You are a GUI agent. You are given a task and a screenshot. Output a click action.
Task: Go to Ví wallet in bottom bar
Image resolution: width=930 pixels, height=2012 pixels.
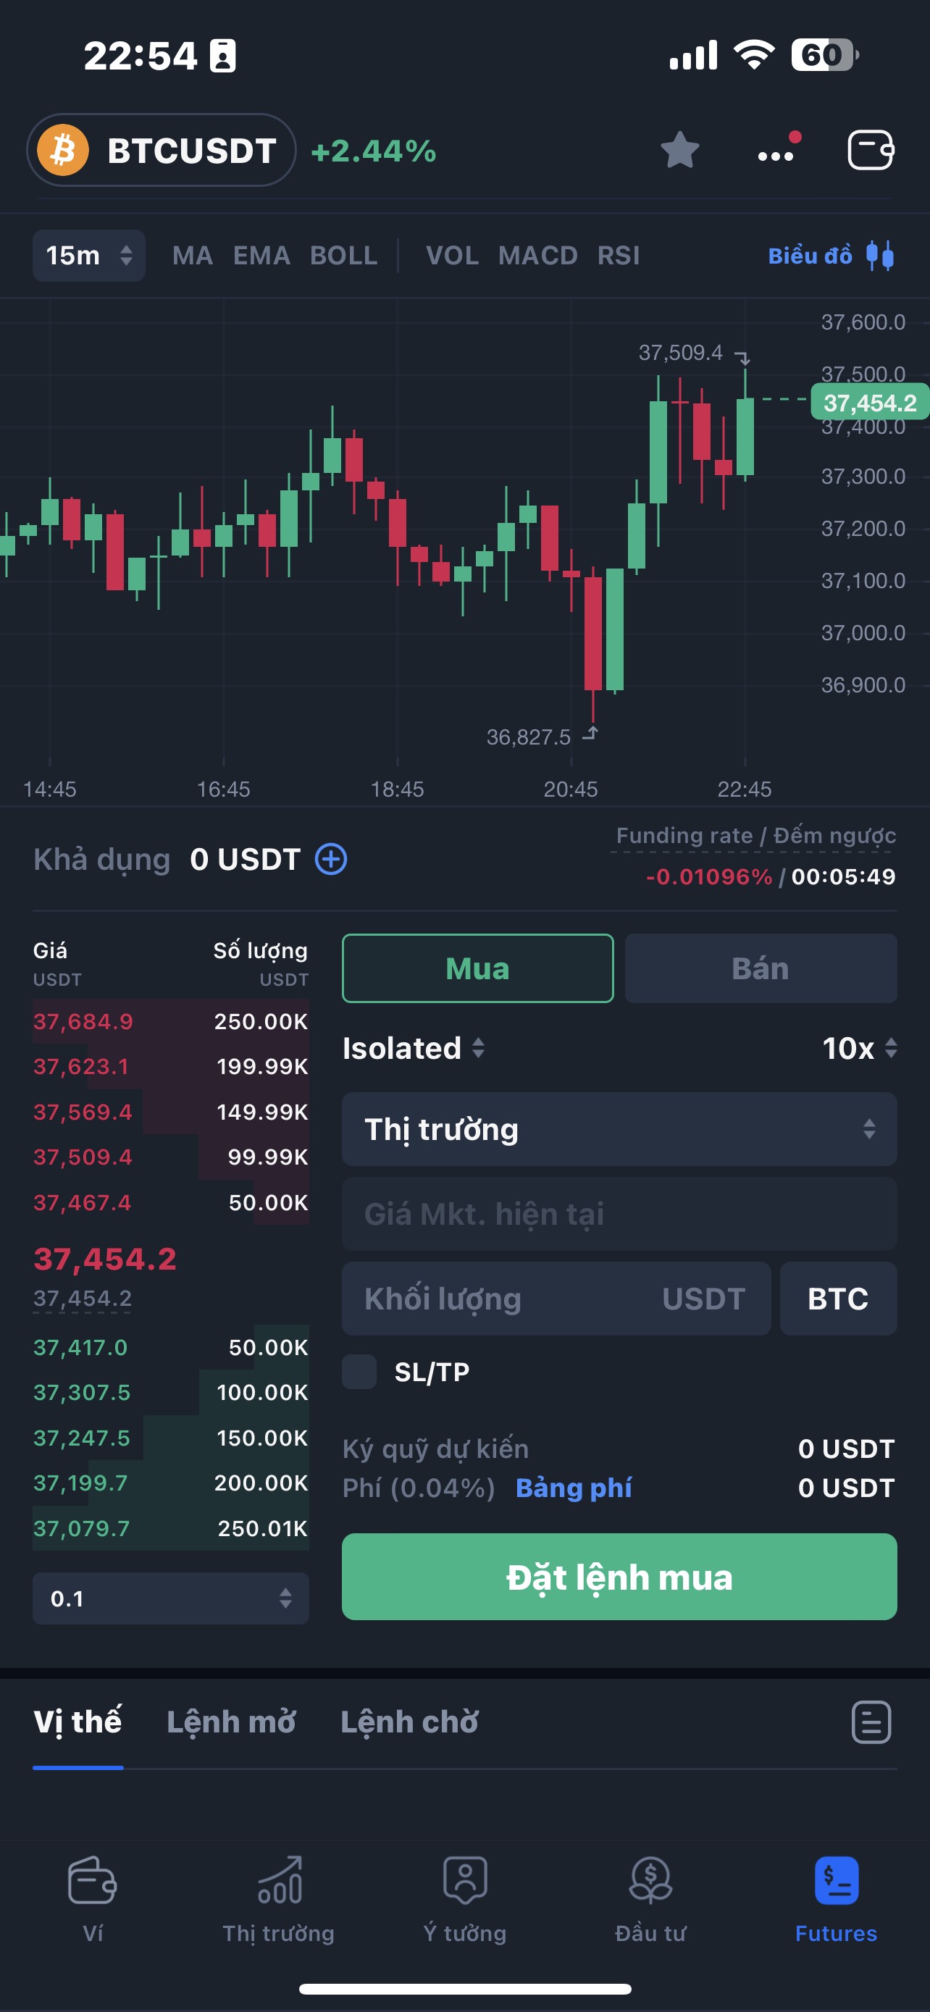click(92, 1898)
